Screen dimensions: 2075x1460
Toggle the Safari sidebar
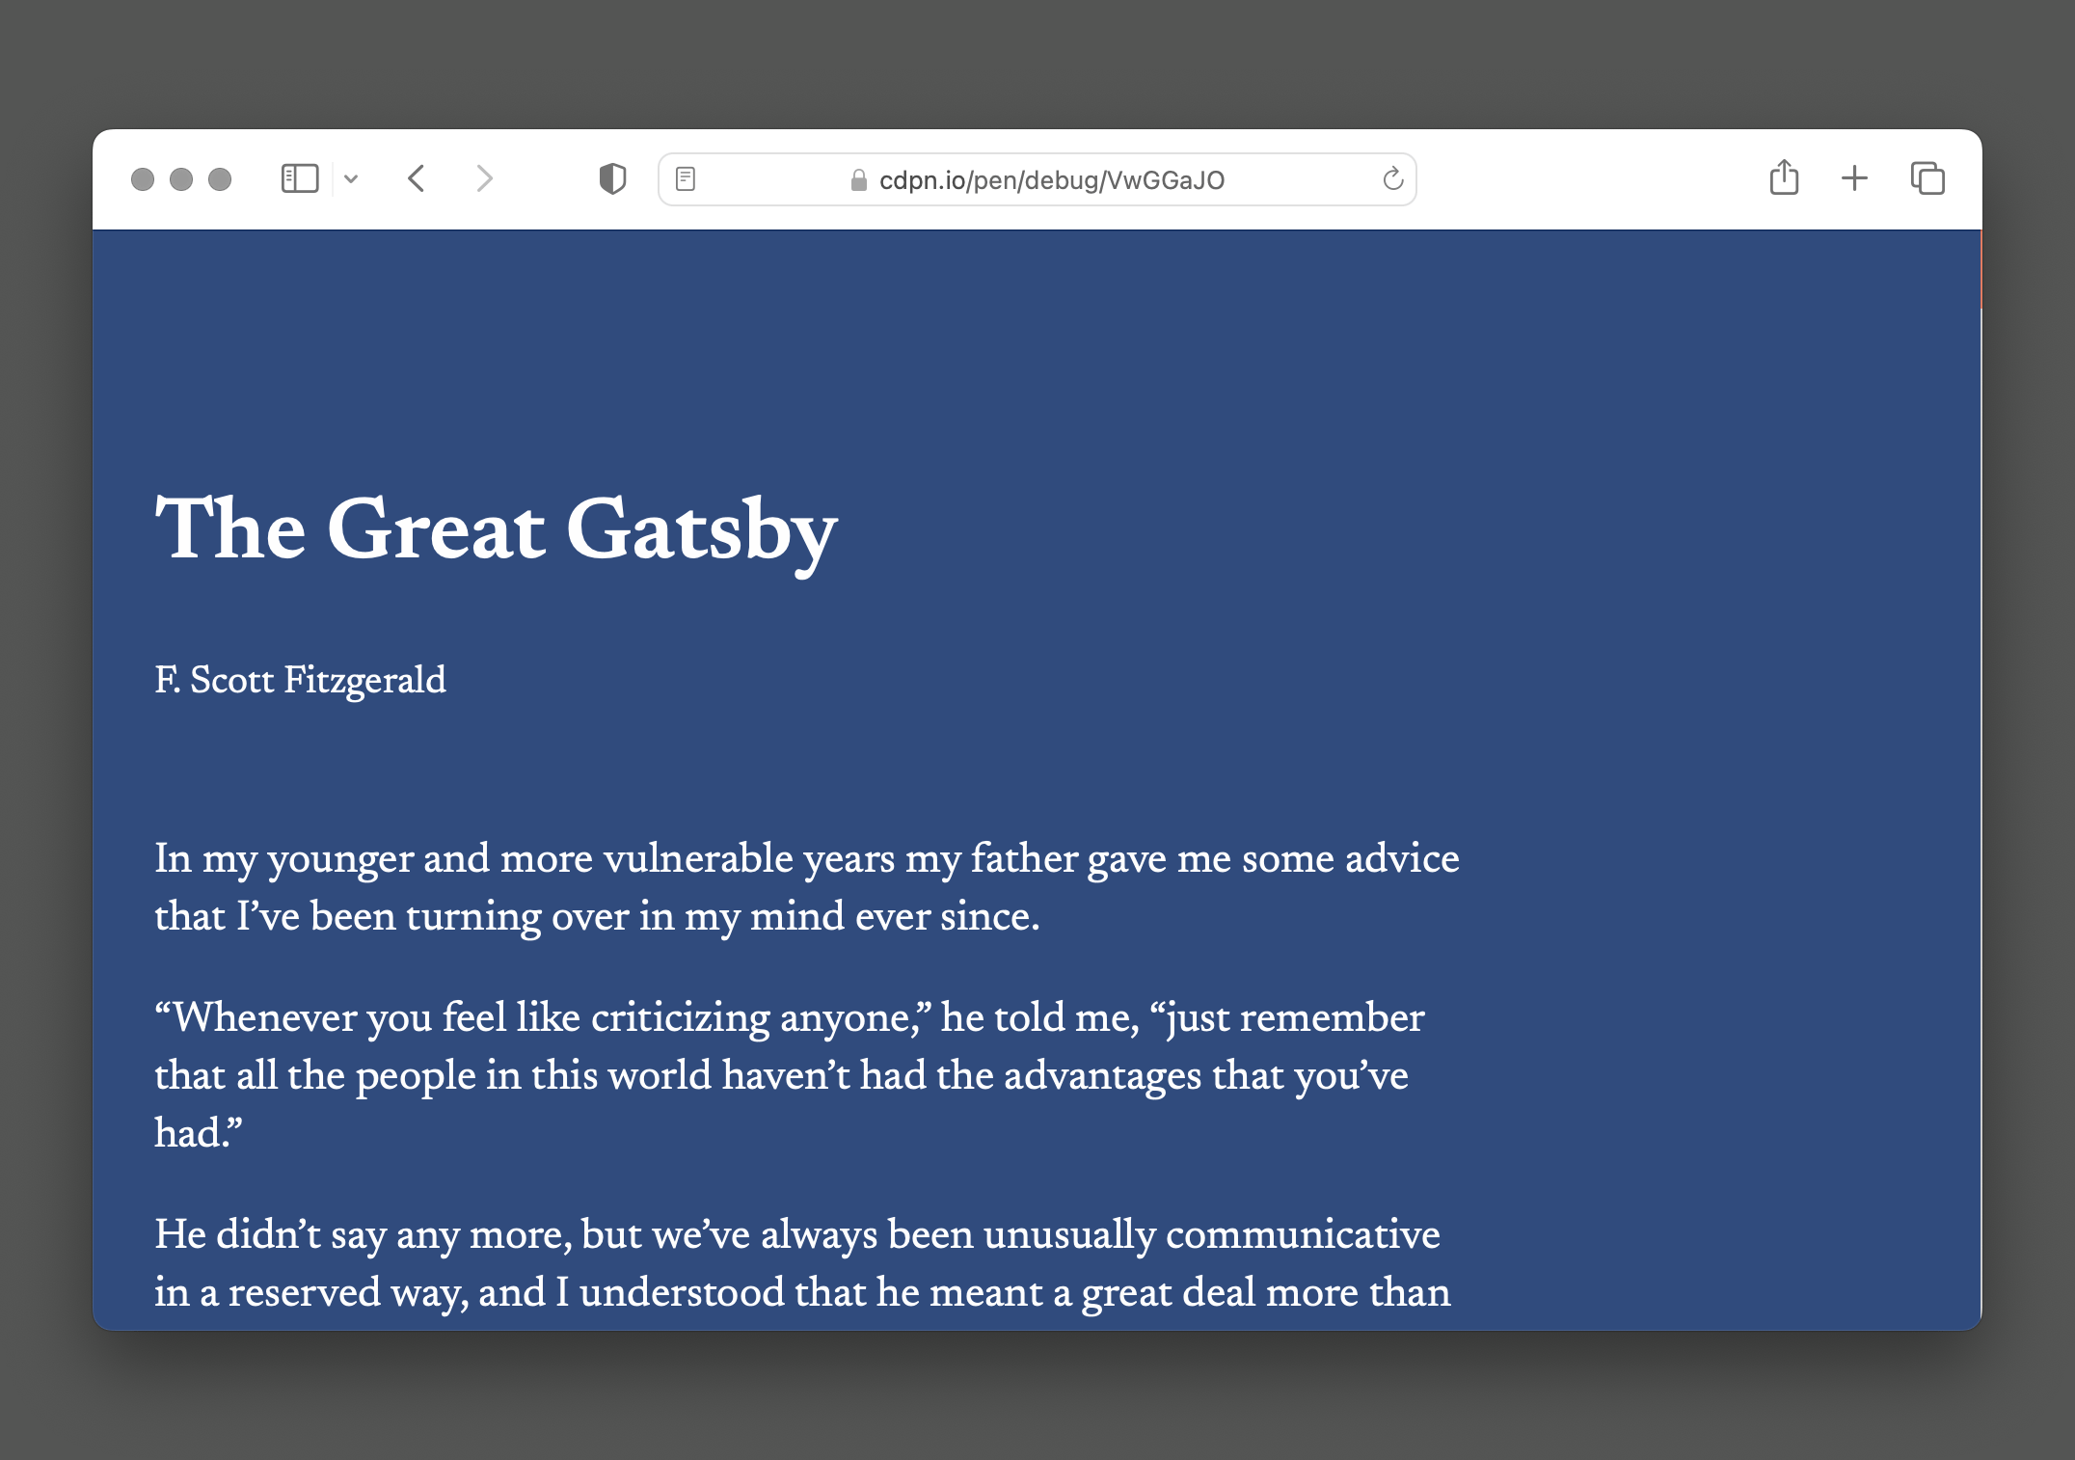point(298,177)
